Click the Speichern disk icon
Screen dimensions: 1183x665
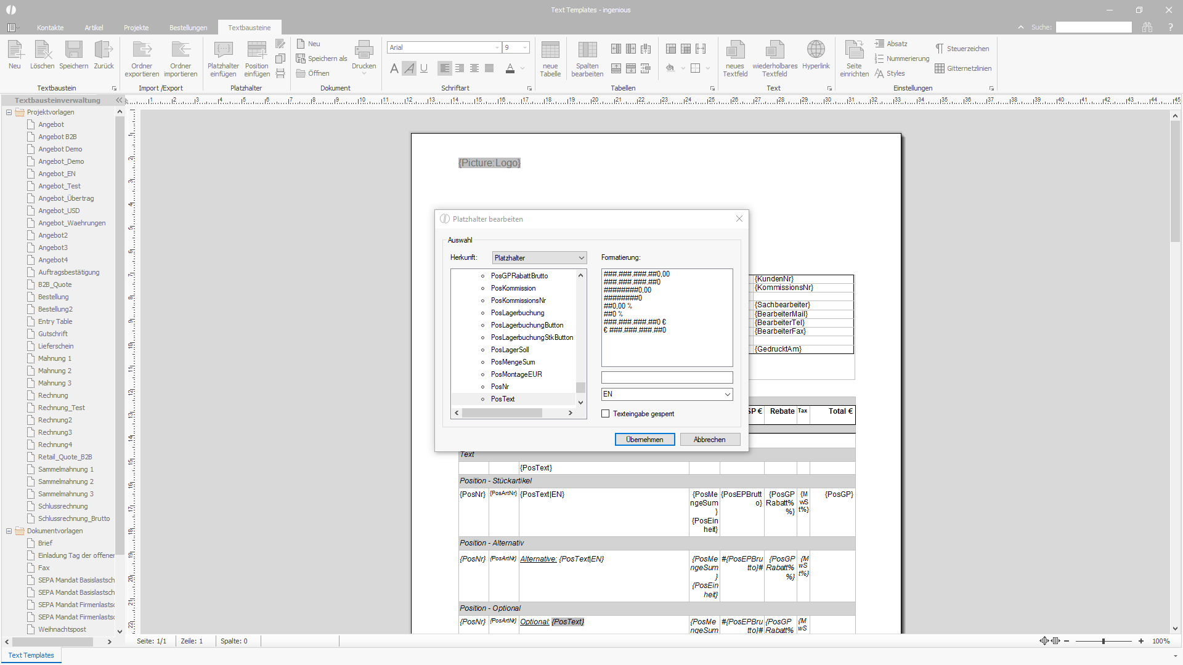(x=74, y=50)
